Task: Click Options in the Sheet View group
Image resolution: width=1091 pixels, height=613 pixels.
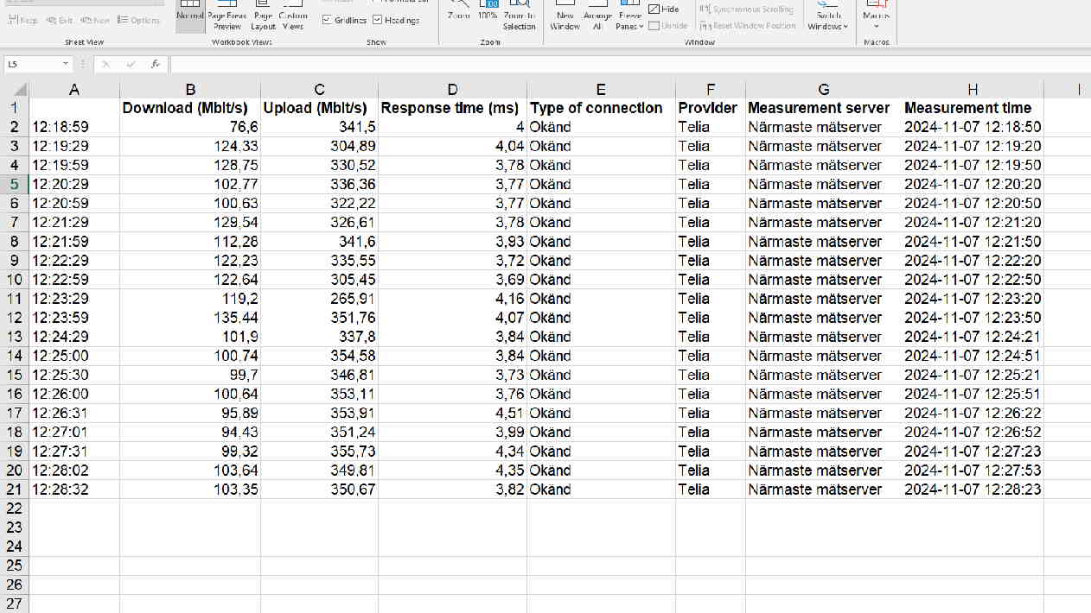Action: [x=139, y=20]
